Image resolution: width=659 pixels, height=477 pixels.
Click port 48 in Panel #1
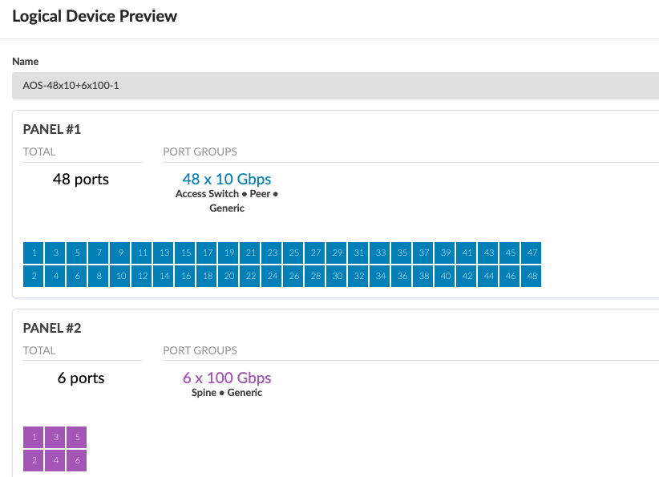(532, 276)
